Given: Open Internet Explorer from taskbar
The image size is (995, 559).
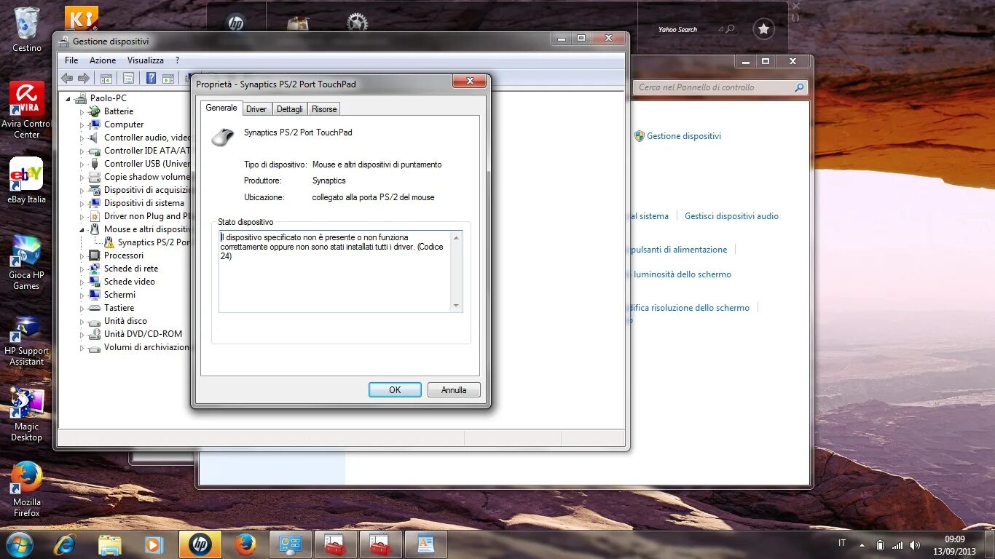Looking at the screenshot, I should tap(66, 544).
